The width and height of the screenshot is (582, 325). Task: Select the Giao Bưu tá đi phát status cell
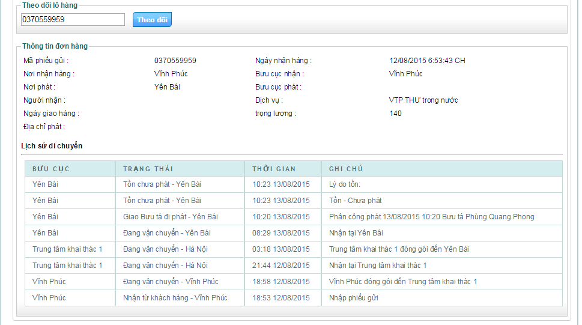(170, 217)
